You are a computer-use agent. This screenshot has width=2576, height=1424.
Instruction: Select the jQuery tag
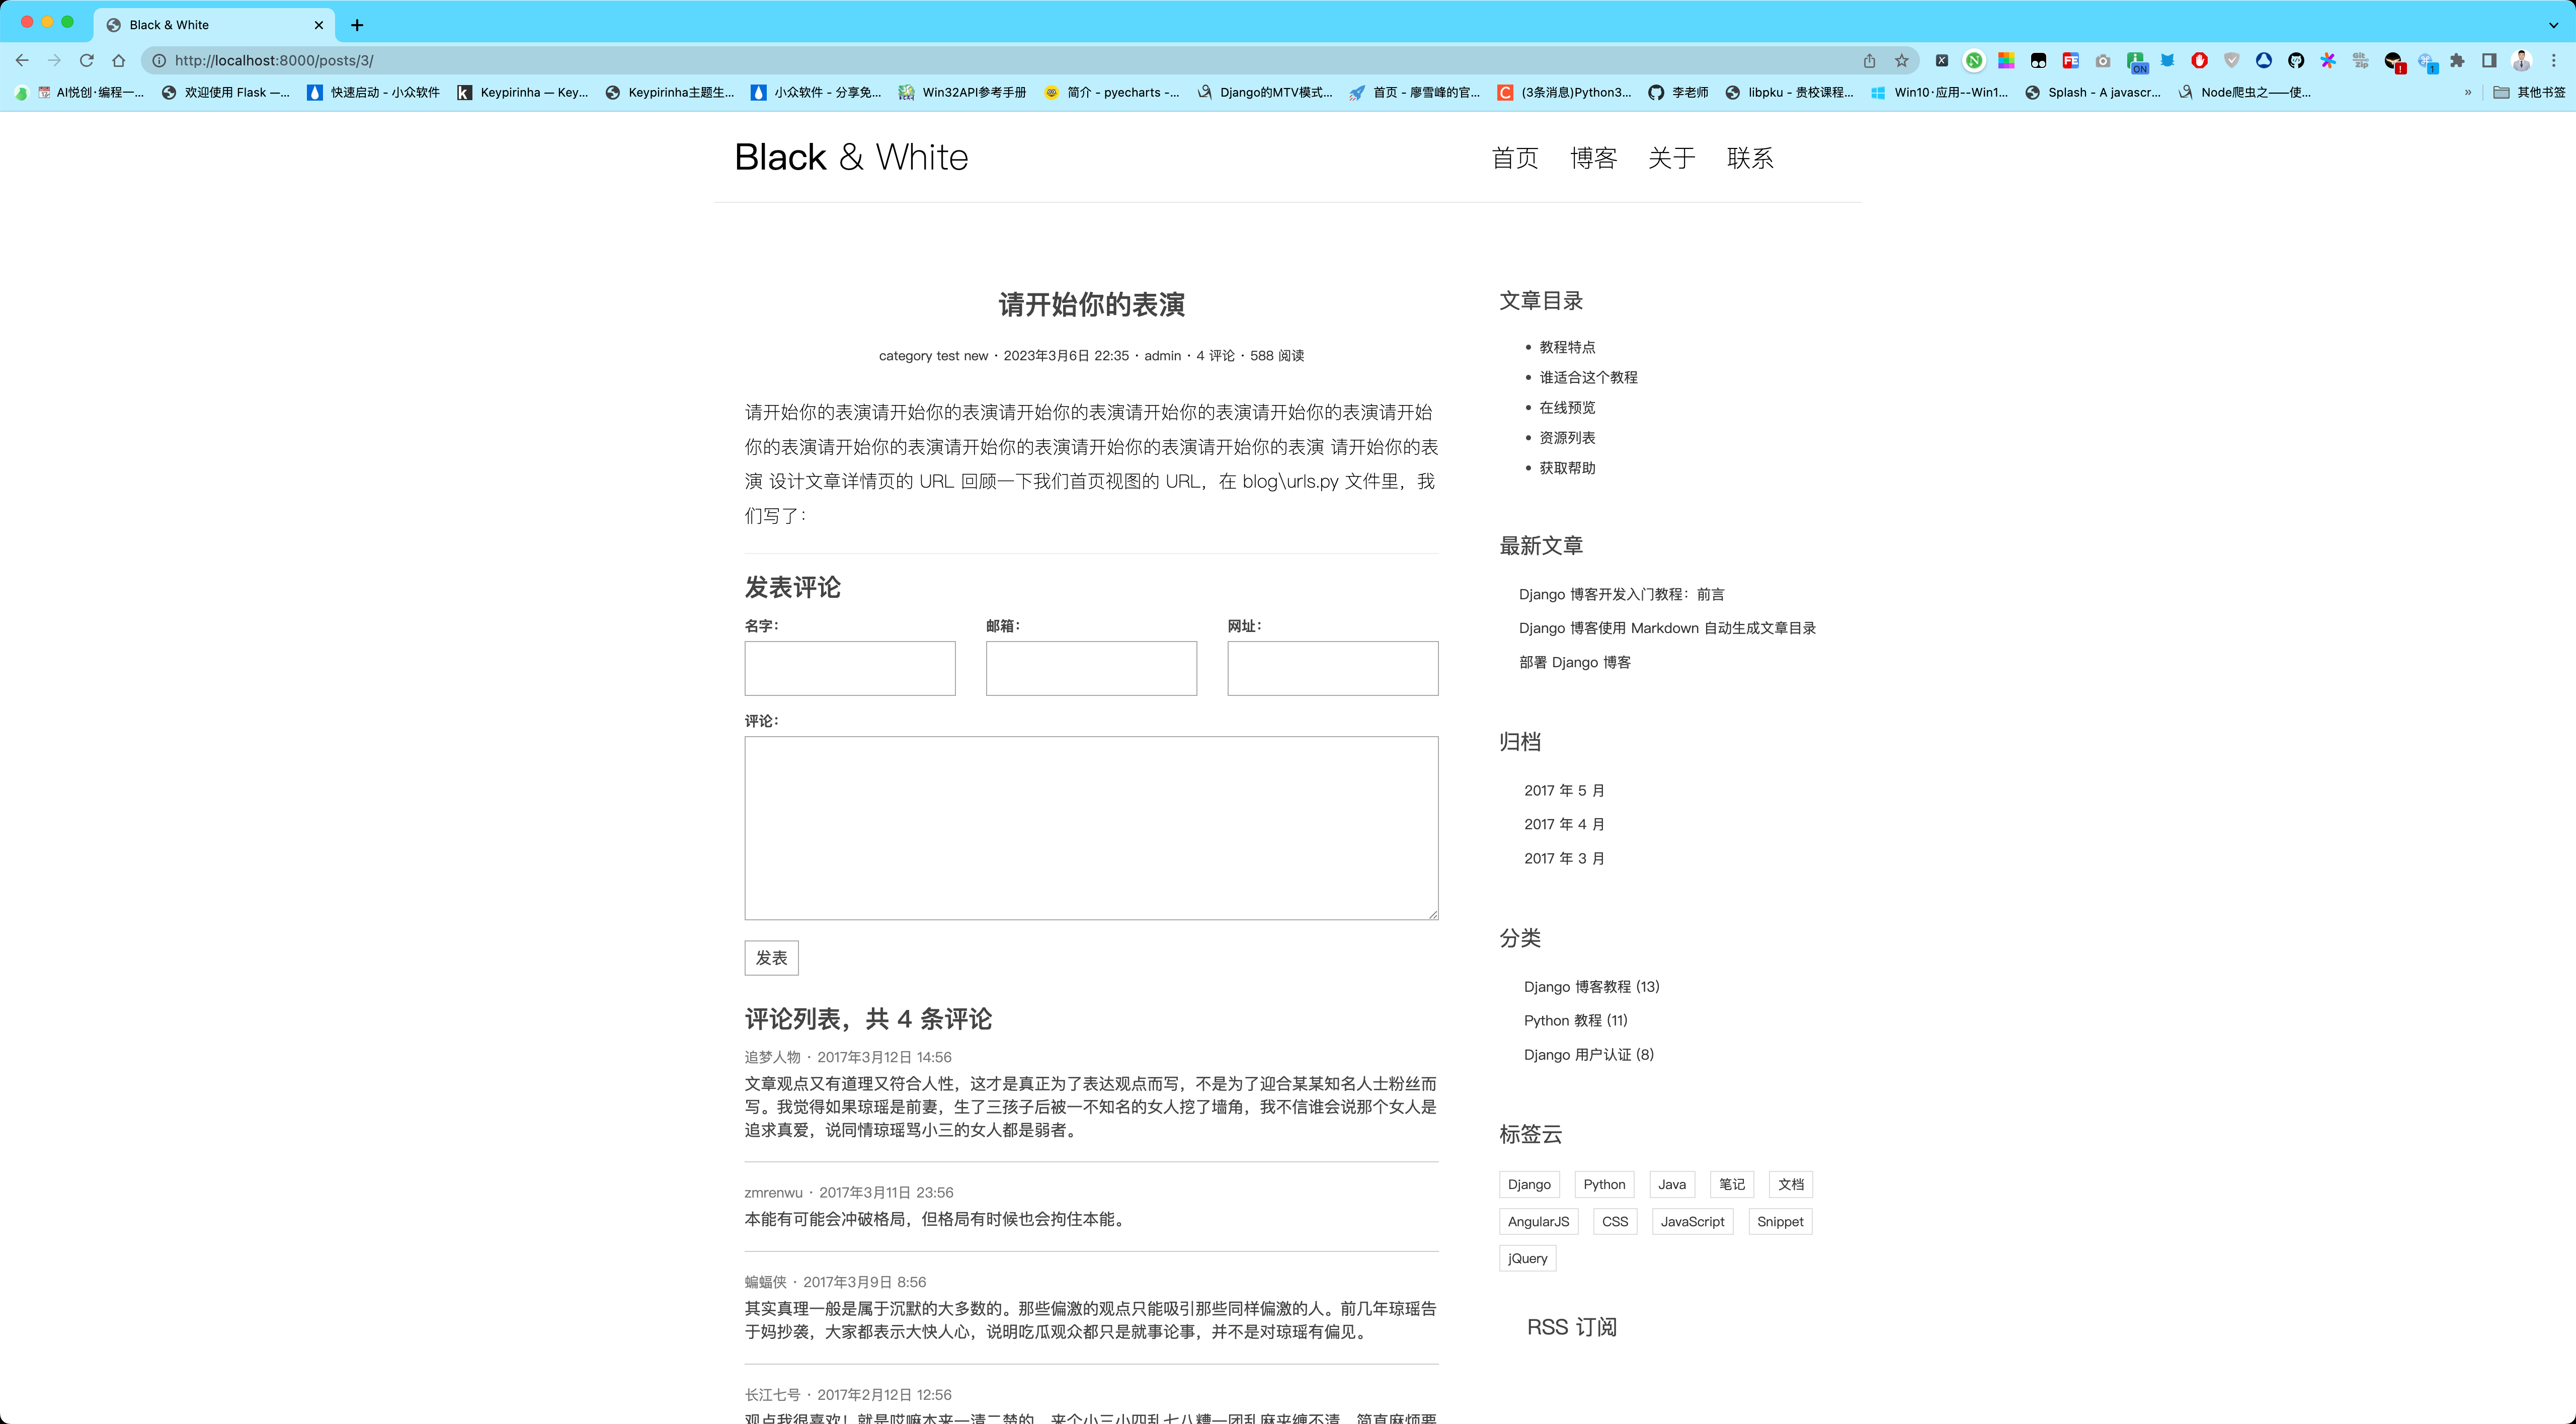click(1527, 1258)
